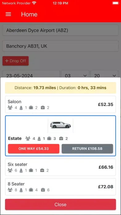The width and height of the screenshot is (121, 215).
Task: Click the briefcase icon in 8 Seater row
Action: click(43, 190)
